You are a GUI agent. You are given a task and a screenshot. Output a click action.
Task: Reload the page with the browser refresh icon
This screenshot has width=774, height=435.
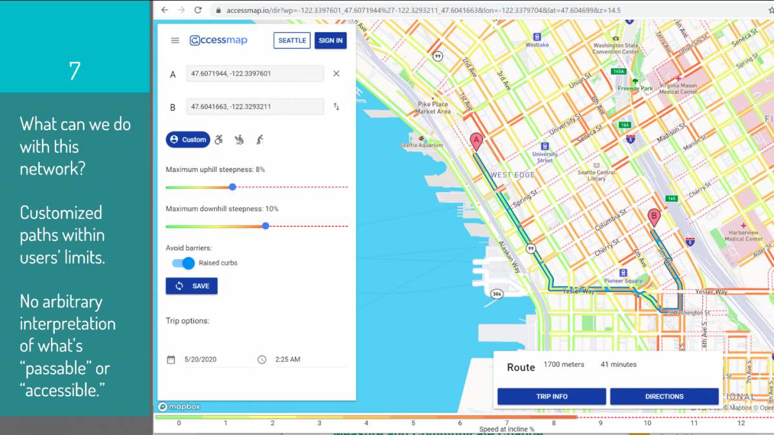pos(198,10)
